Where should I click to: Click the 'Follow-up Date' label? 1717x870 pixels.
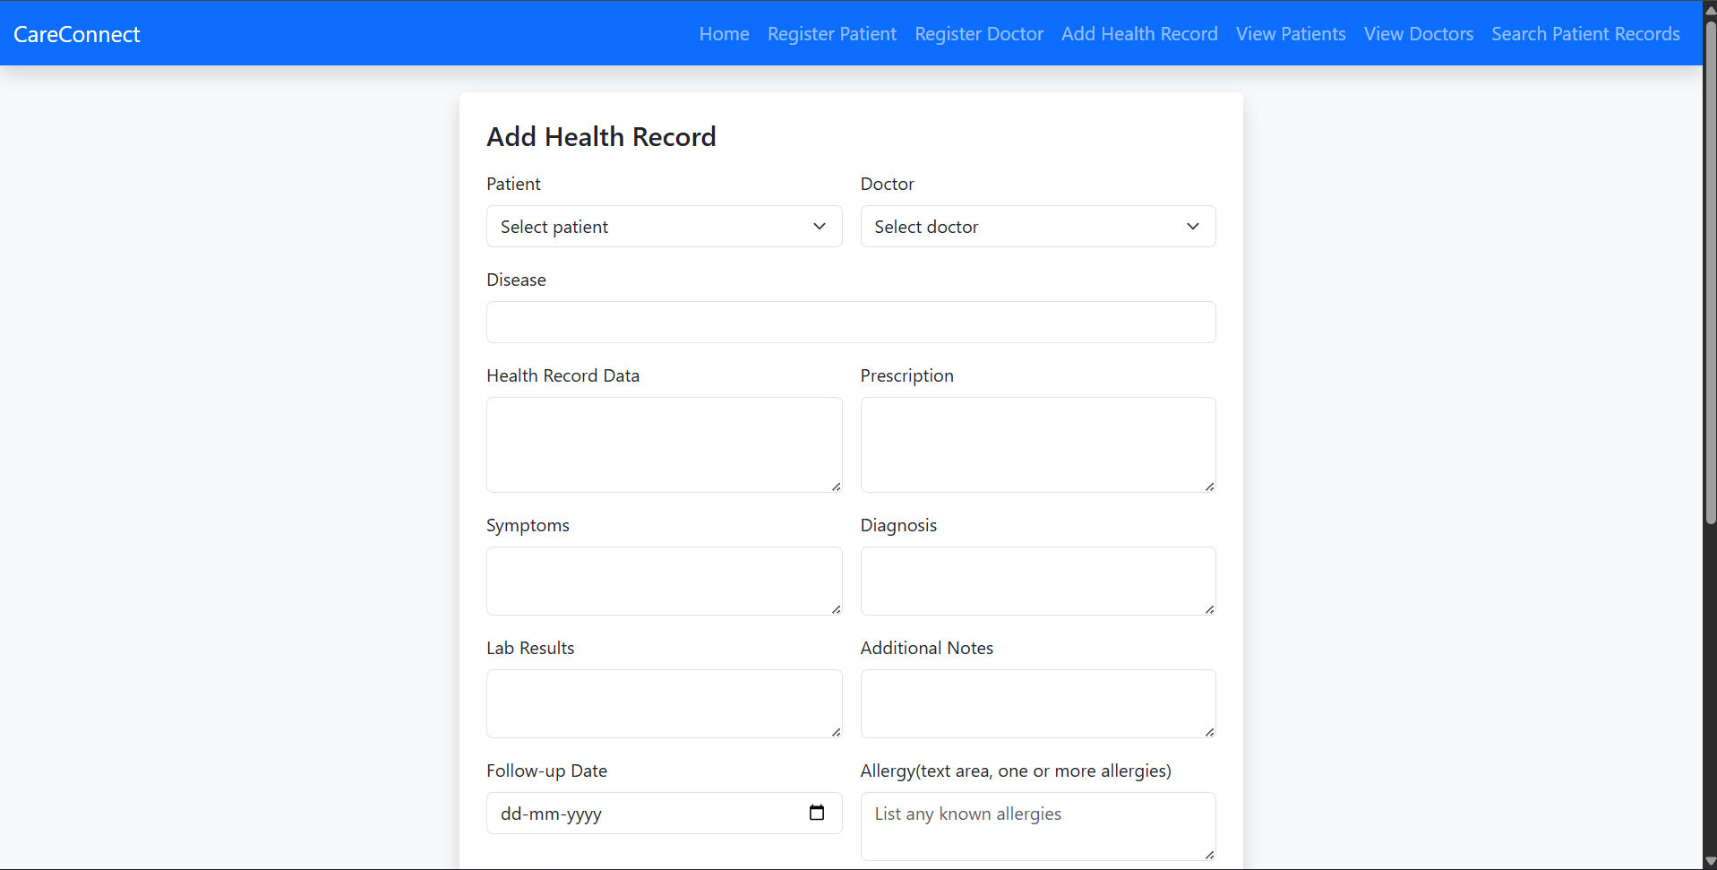[546, 771]
